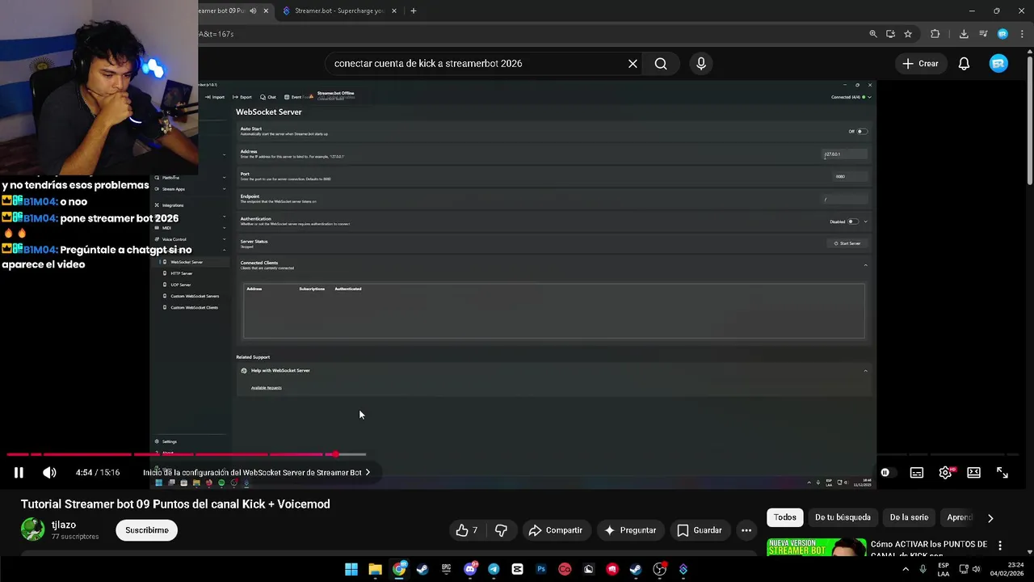This screenshot has width=1034, height=582.
Task: Open Chrome downloads icon
Action: click(964, 34)
